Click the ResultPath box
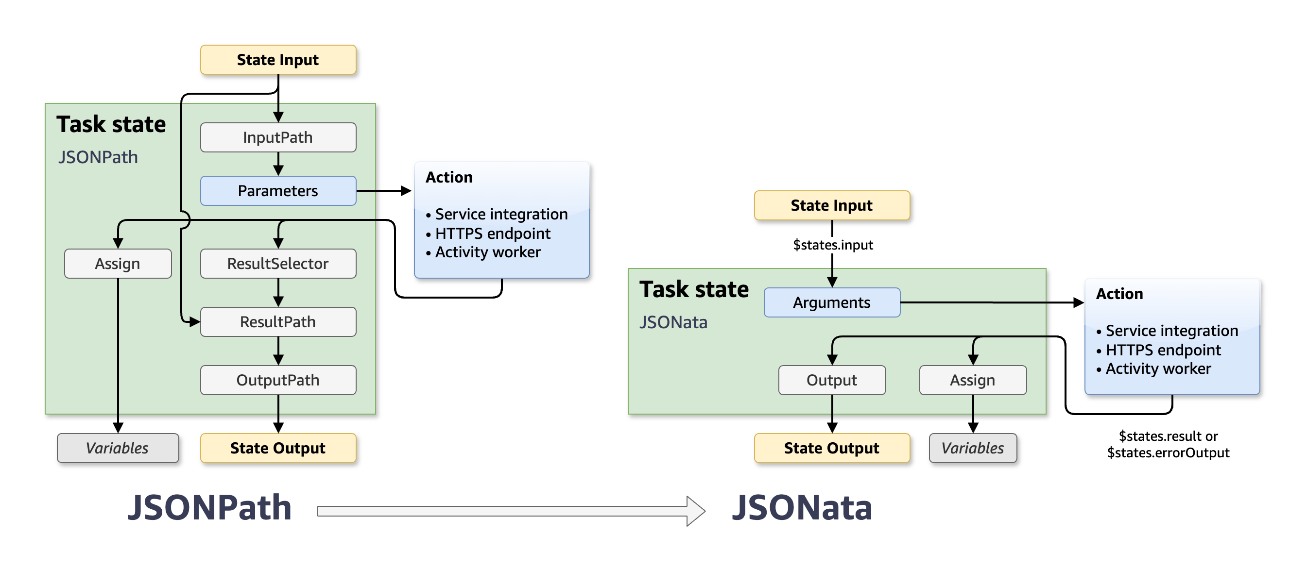The height and width of the screenshot is (568, 1307). 278,322
